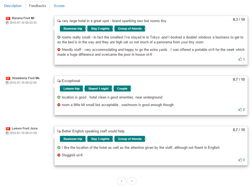Open the Description tab
The image size is (252, 187).
(x=13, y=6)
